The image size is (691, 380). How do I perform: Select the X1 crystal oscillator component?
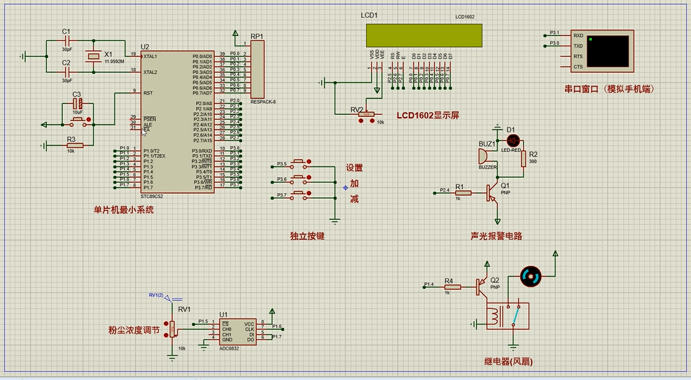click(x=94, y=58)
